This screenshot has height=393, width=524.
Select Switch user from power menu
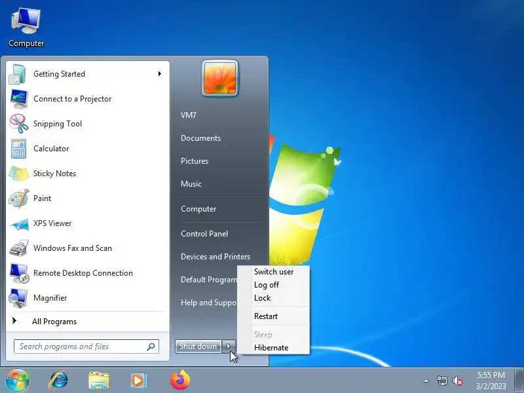274,272
